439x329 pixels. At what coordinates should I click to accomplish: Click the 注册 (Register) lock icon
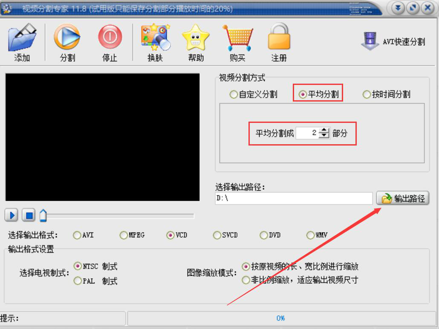pyautogui.click(x=279, y=37)
